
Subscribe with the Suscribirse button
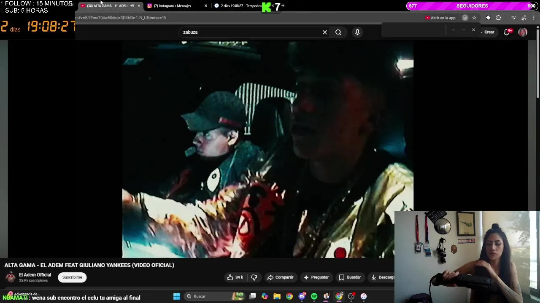pyautogui.click(x=72, y=277)
